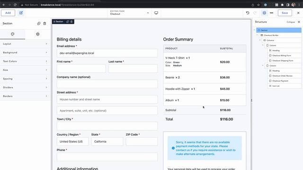This screenshot has width=303, height=170.
Task: Open the three-dots more options menu
Action: click(271, 13)
